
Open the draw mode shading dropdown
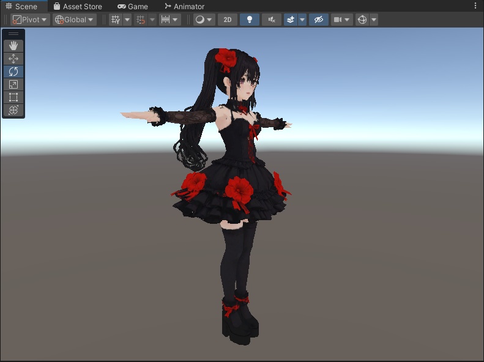[204, 20]
